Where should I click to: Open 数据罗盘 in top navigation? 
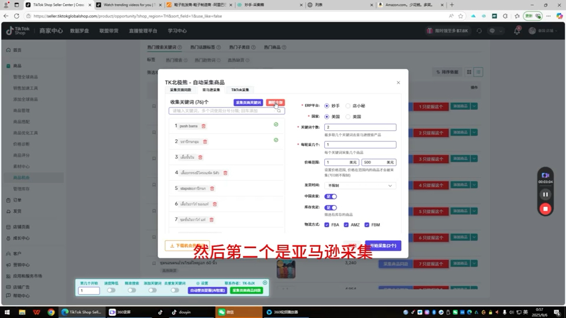point(80,31)
